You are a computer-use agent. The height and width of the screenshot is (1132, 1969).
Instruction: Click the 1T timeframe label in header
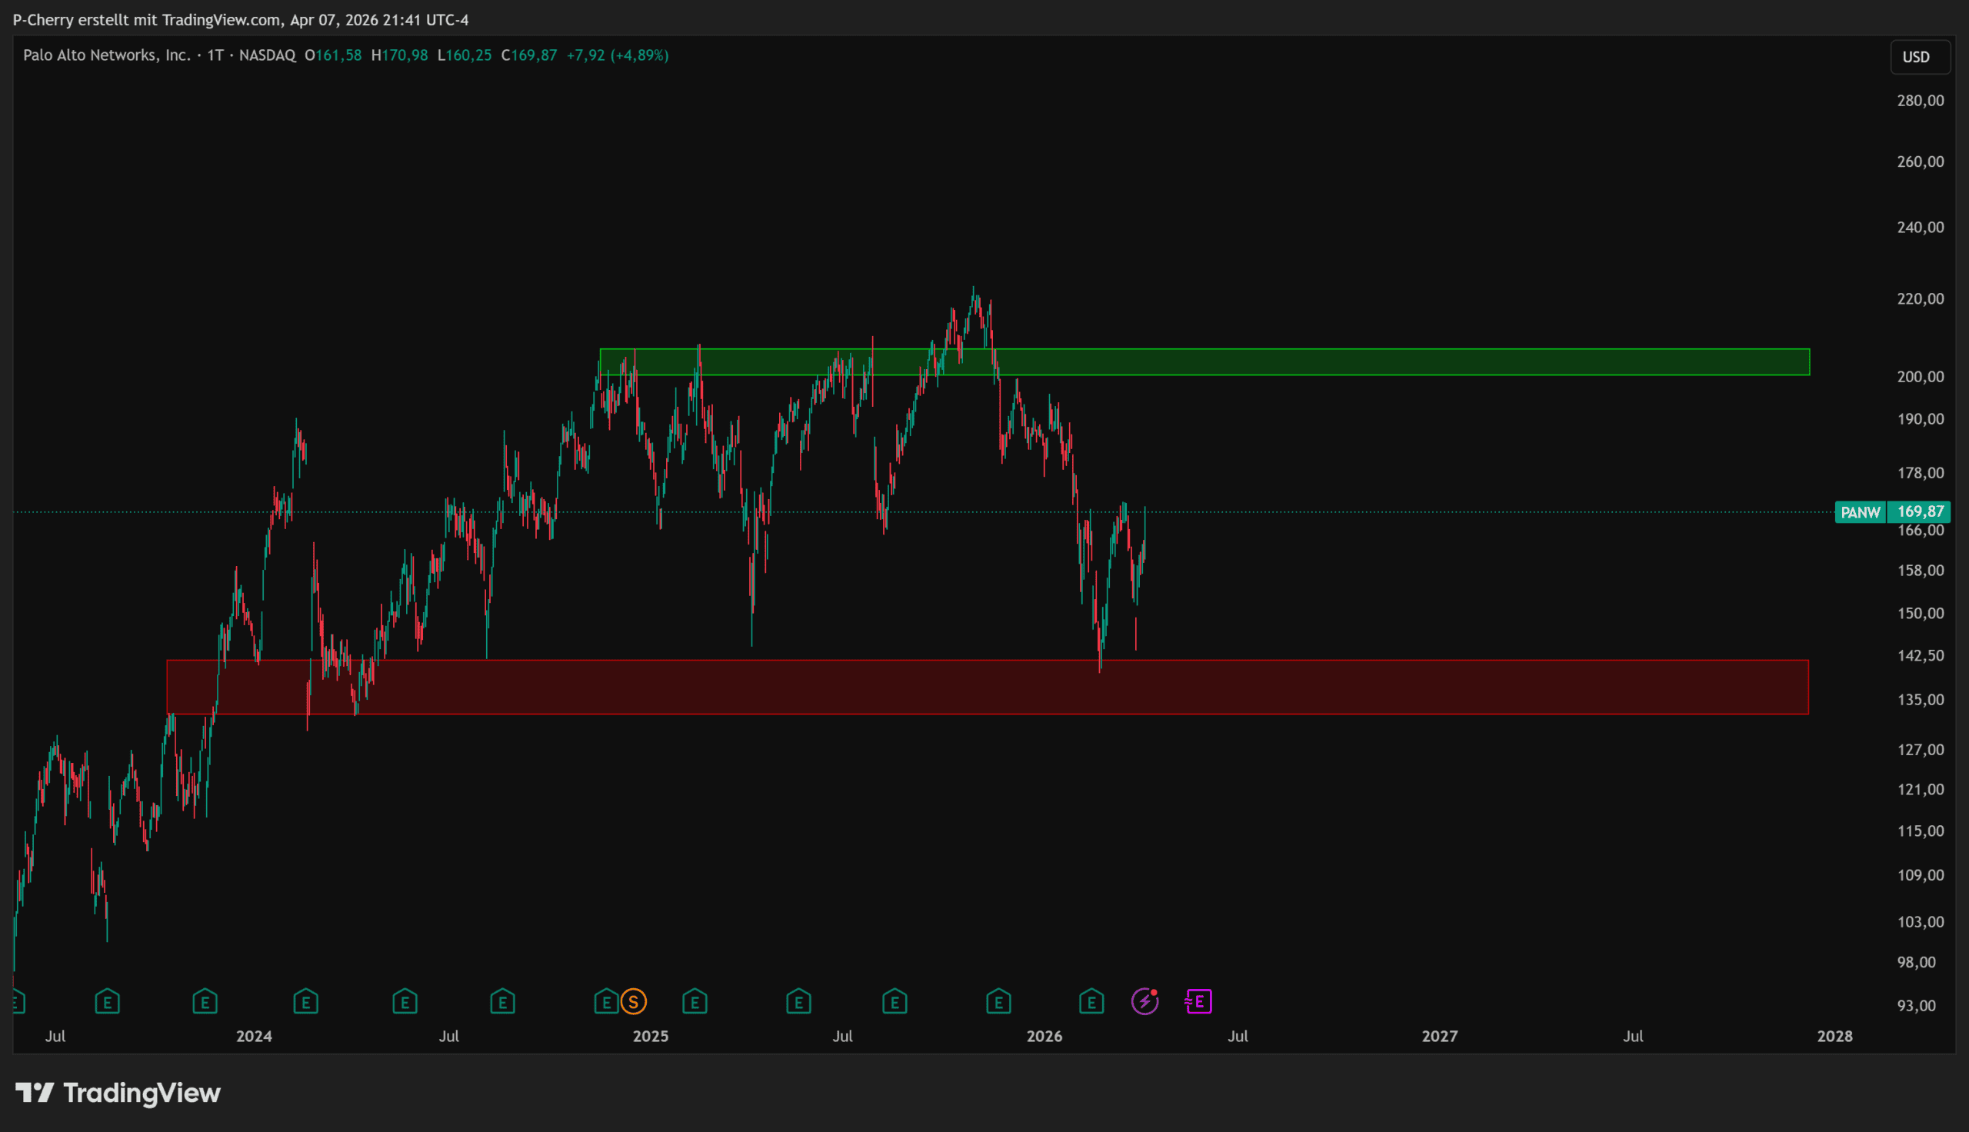pyautogui.click(x=215, y=55)
